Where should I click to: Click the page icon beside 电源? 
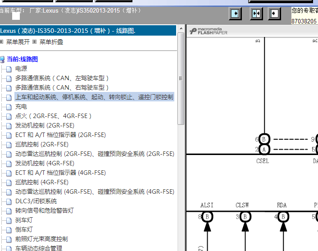[x=9, y=69]
